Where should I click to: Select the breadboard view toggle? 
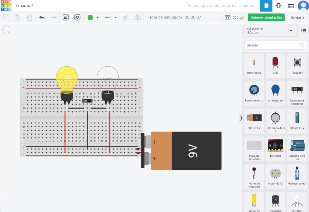pyautogui.click(x=266, y=5)
